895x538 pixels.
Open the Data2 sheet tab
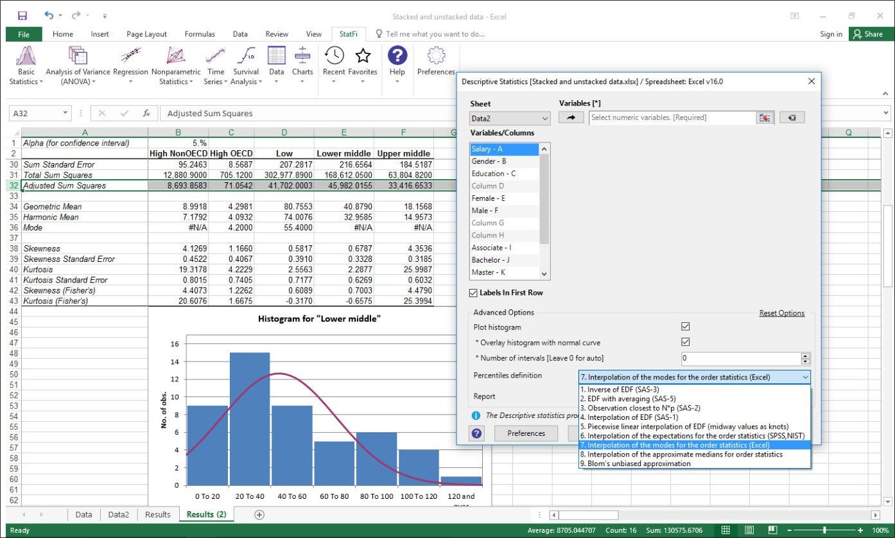(119, 514)
